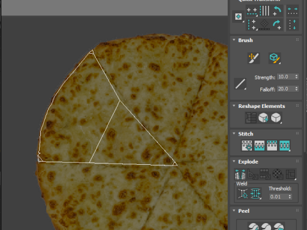Rotate selection clockwise around pivot

(277, 25)
